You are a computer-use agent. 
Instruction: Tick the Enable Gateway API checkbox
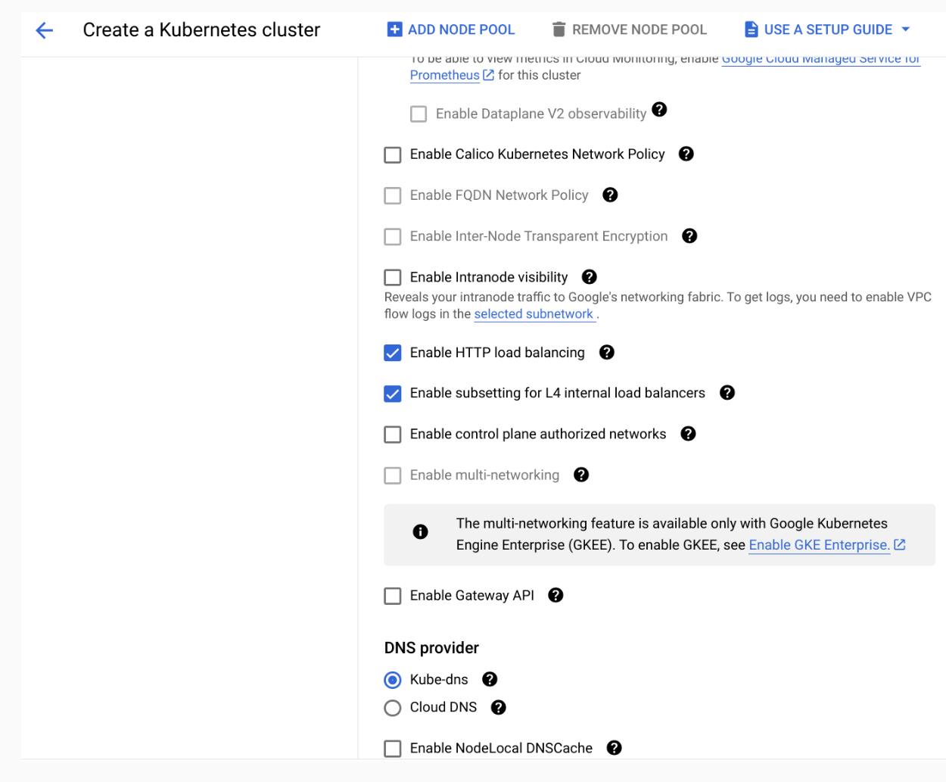coord(393,597)
